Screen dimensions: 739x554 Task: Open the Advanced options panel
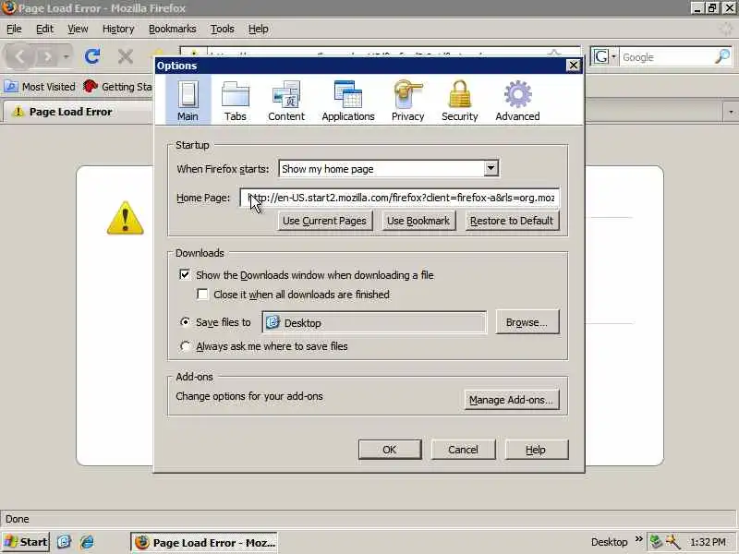click(517, 101)
